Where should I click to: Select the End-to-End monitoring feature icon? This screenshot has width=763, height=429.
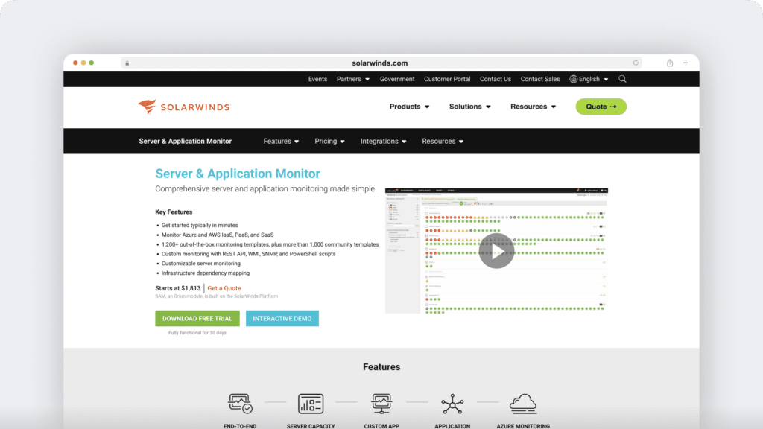coord(239,403)
